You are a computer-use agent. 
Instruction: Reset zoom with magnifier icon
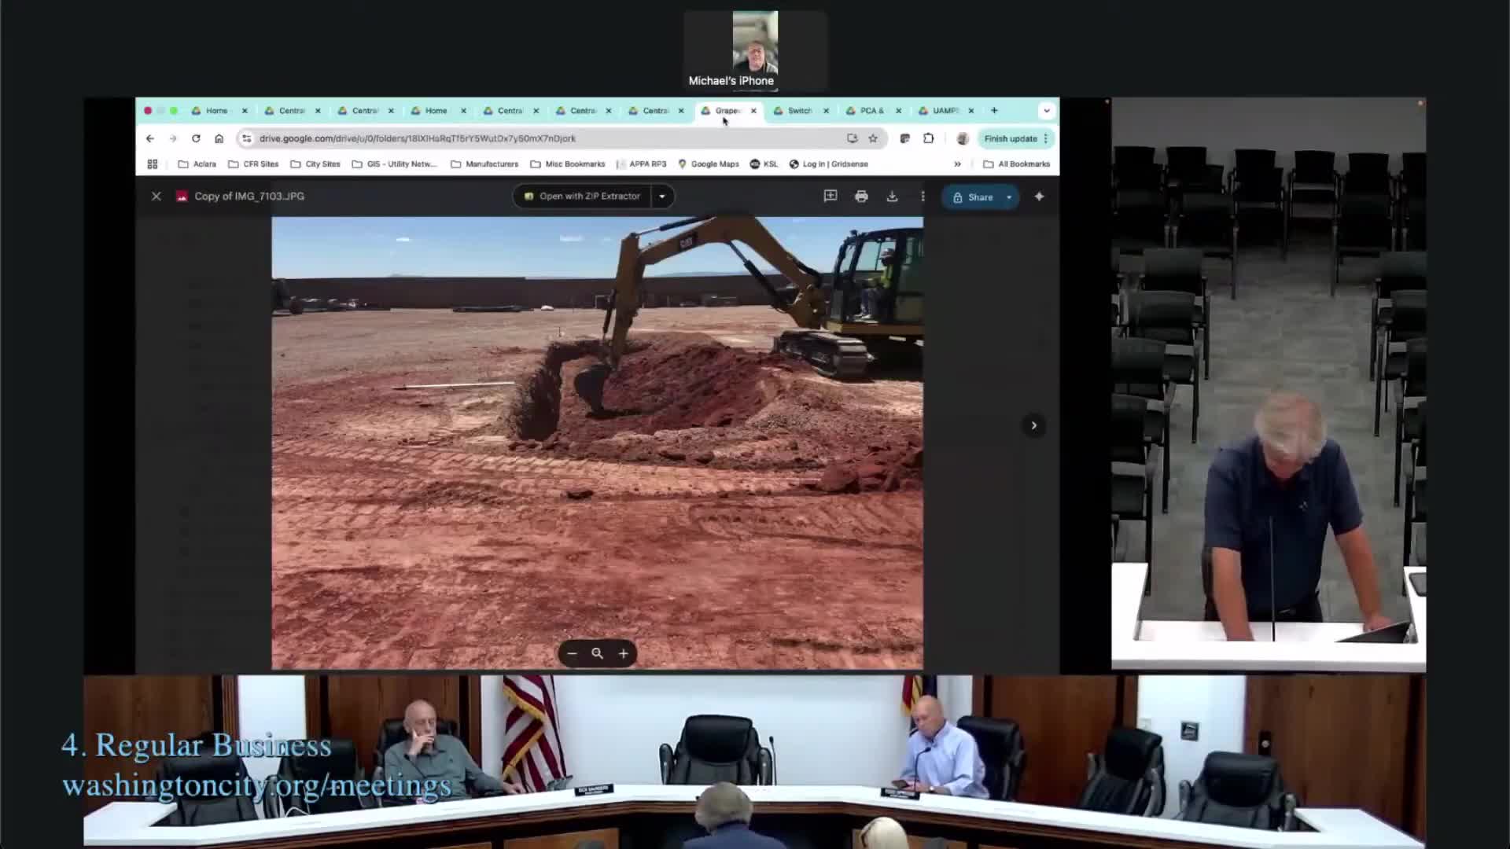597,653
